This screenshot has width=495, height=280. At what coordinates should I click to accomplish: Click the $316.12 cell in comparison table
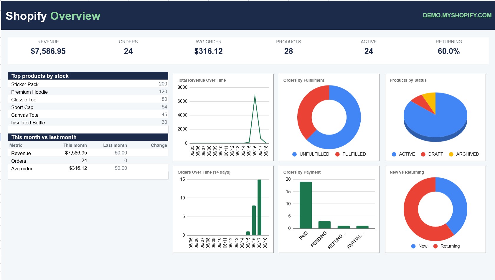coord(78,168)
